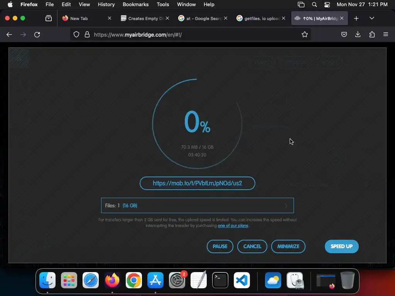Open a new tab with plus
395x296 pixels.
tap(356, 18)
